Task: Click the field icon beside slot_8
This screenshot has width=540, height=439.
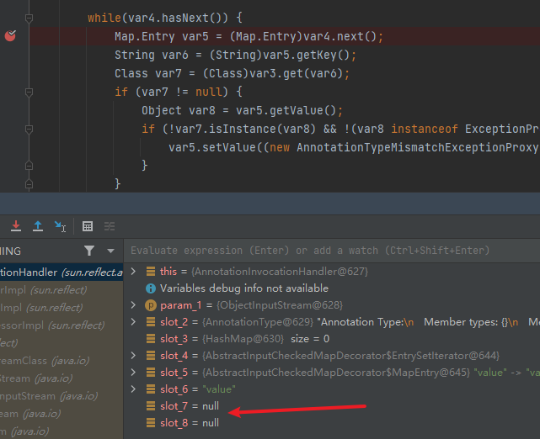Action: 151,423
